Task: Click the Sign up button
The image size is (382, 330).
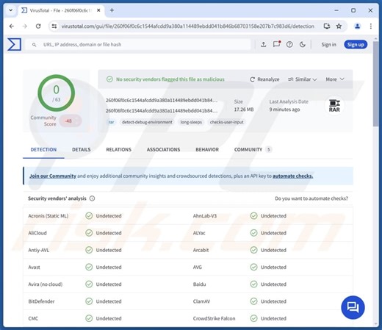Action: click(x=356, y=45)
